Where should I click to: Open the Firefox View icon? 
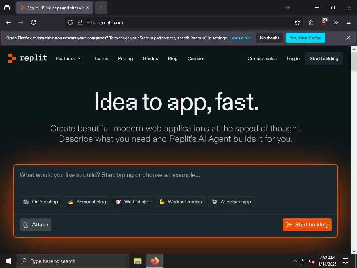tap(7, 8)
